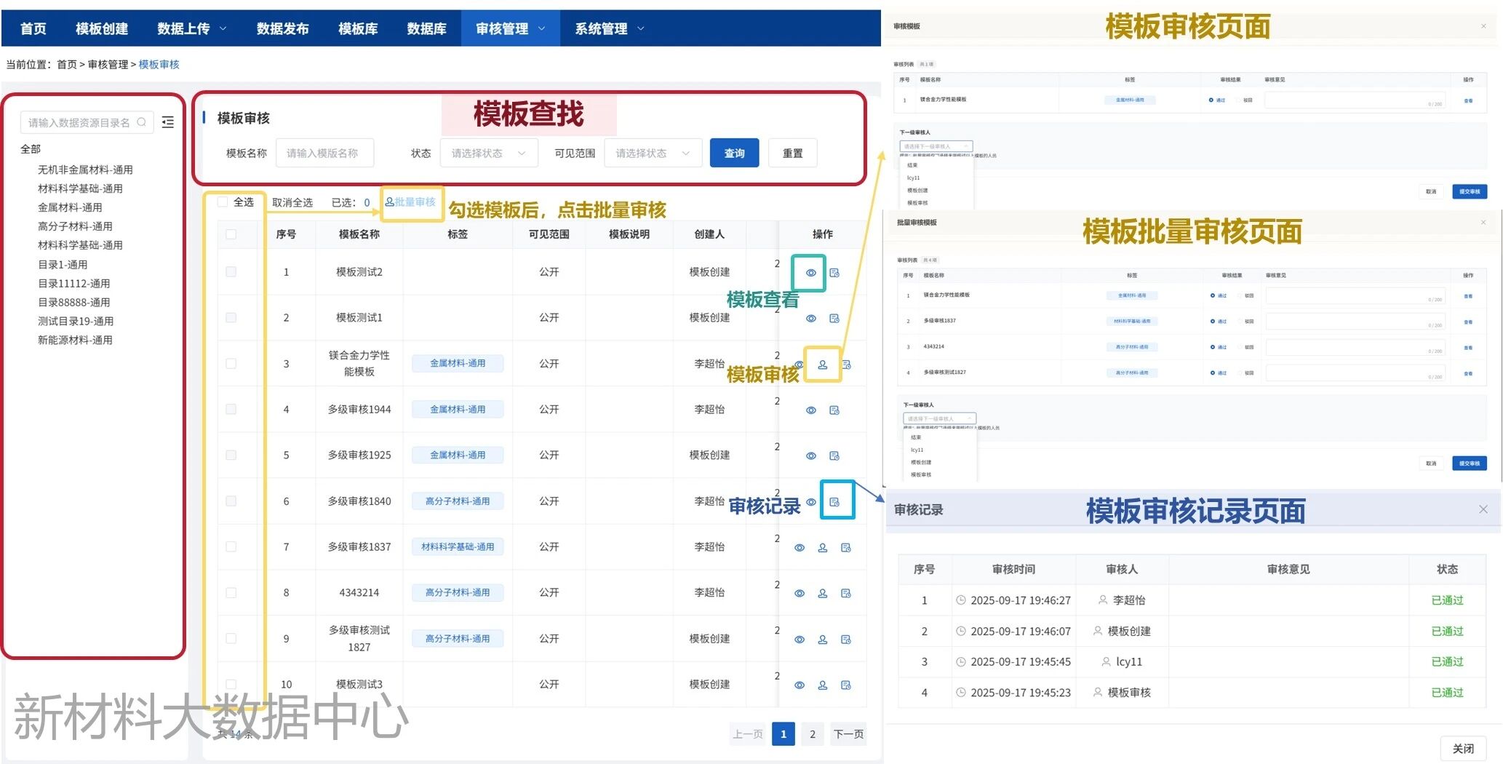Focus the 模板名称 input field
The width and height of the screenshot is (1503, 764).
click(x=324, y=154)
